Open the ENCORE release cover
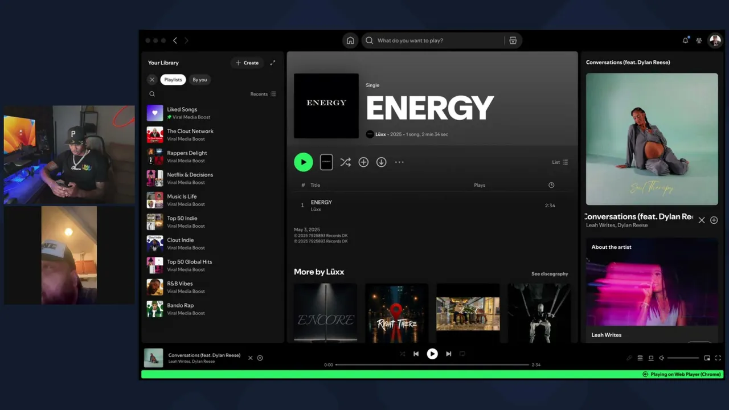729x410 pixels. (325, 313)
